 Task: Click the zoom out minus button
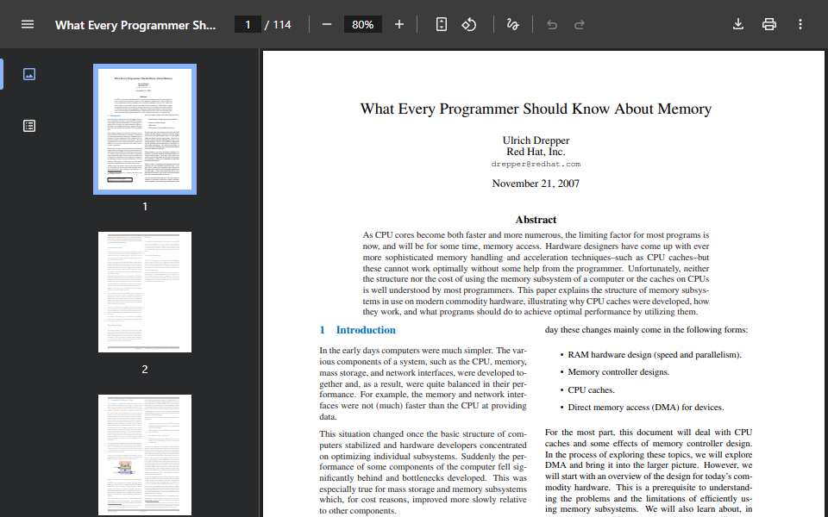pyautogui.click(x=327, y=24)
